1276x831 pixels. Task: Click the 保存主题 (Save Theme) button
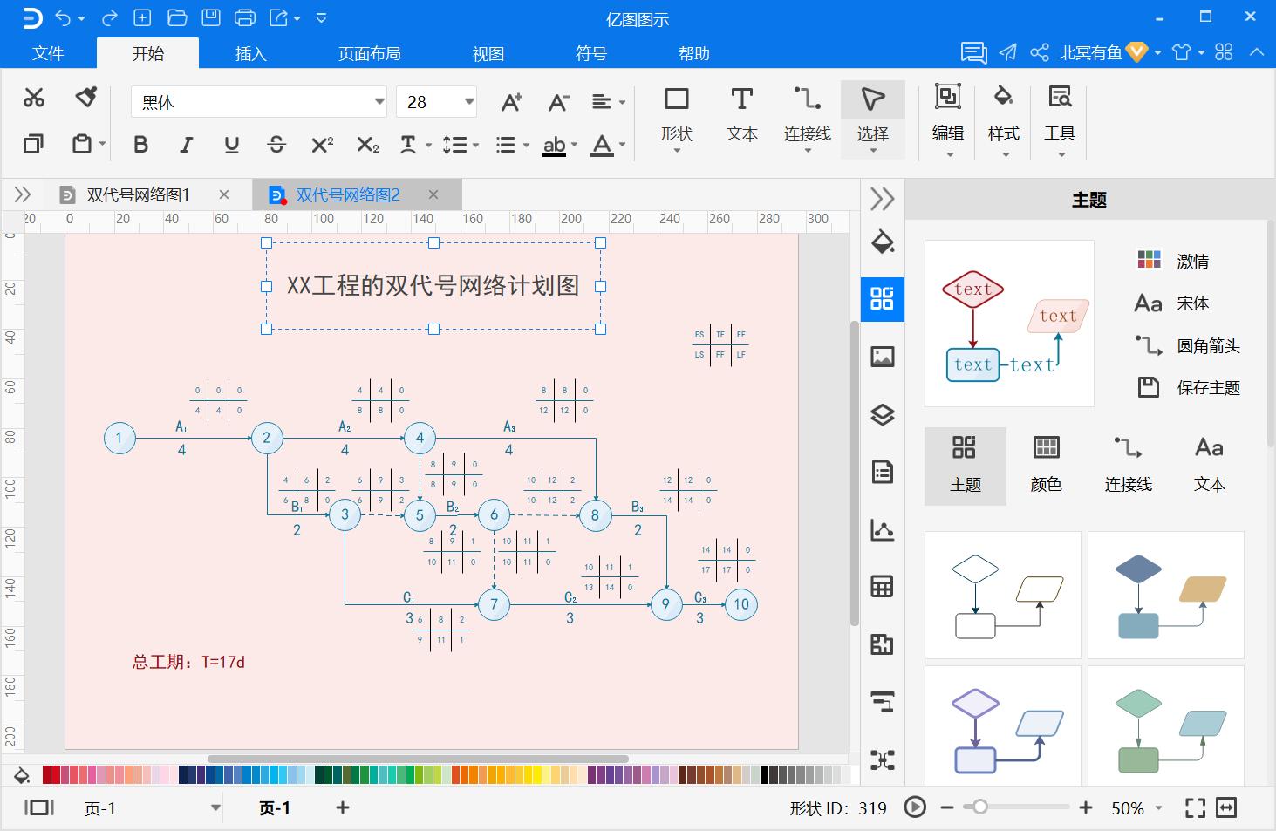pos(1207,387)
